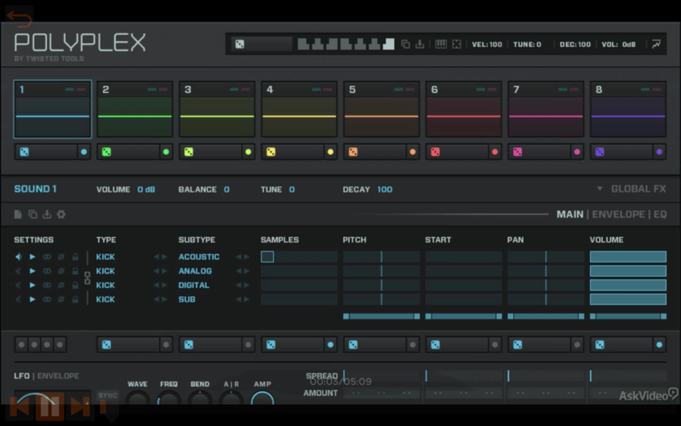The width and height of the screenshot is (681, 426).
Task: Toggle the purple randomize-enable dot for sound 8
Action: (659, 152)
